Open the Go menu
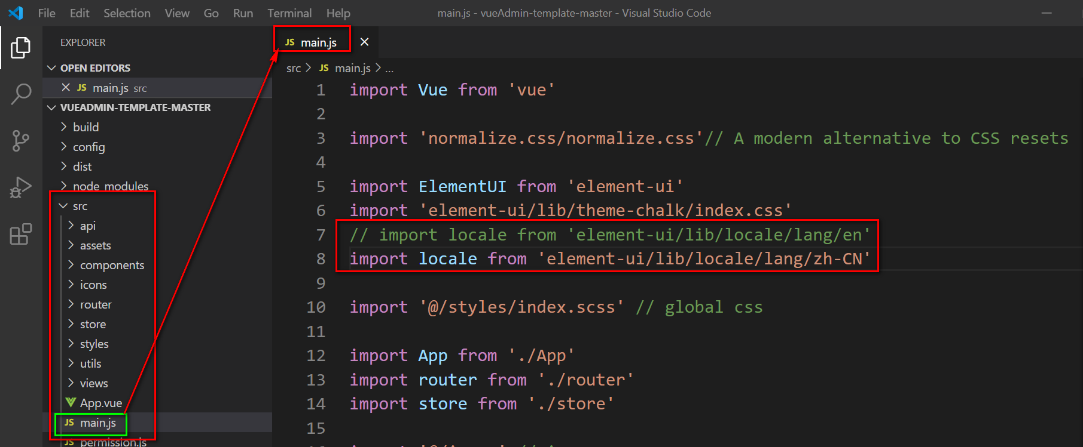Image resolution: width=1083 pixels, height=447 pixels. [x=211, y=13]
